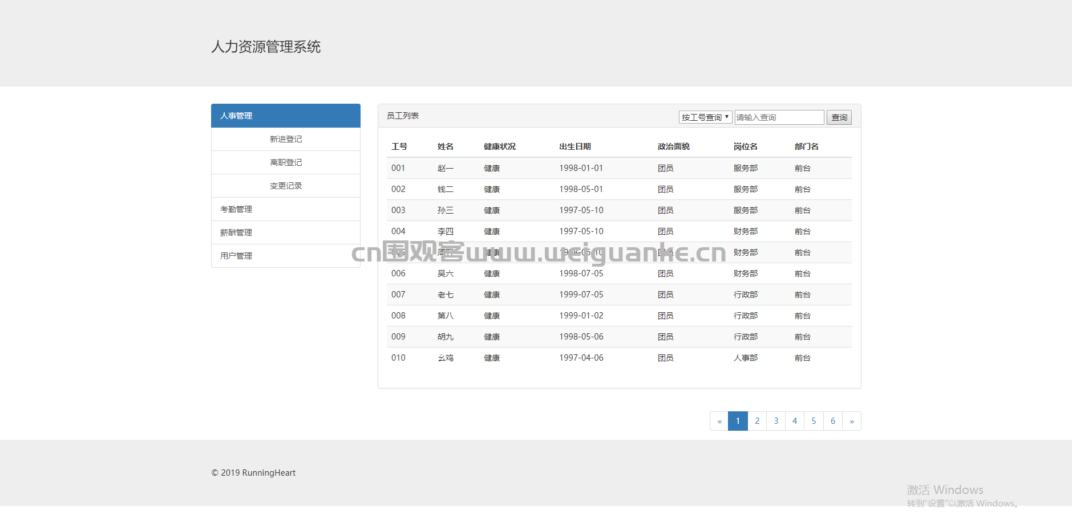Focus the 请输入查询 search field
The width and height of the screenshot is (1072, 523).
pyautogui.click(x=779, y=117)
